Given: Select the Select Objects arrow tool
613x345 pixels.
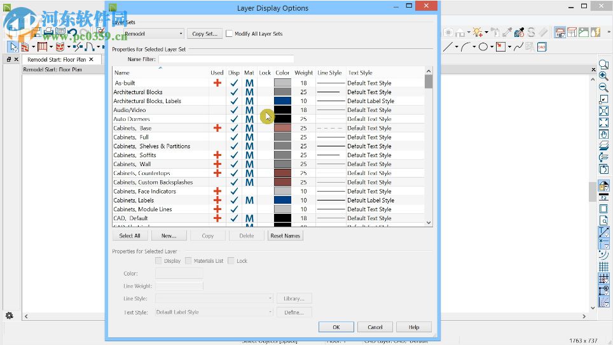Looking at the screenshot, I should click(x=13, y=46).
